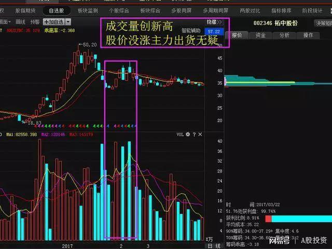The width and height of the screenshot is (332, 249).
Task: Select the 操作 tab
Action: click(308, 35)
